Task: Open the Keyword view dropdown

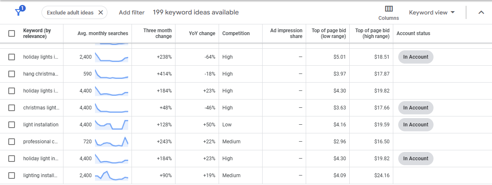Action: (x=432, y=12)
